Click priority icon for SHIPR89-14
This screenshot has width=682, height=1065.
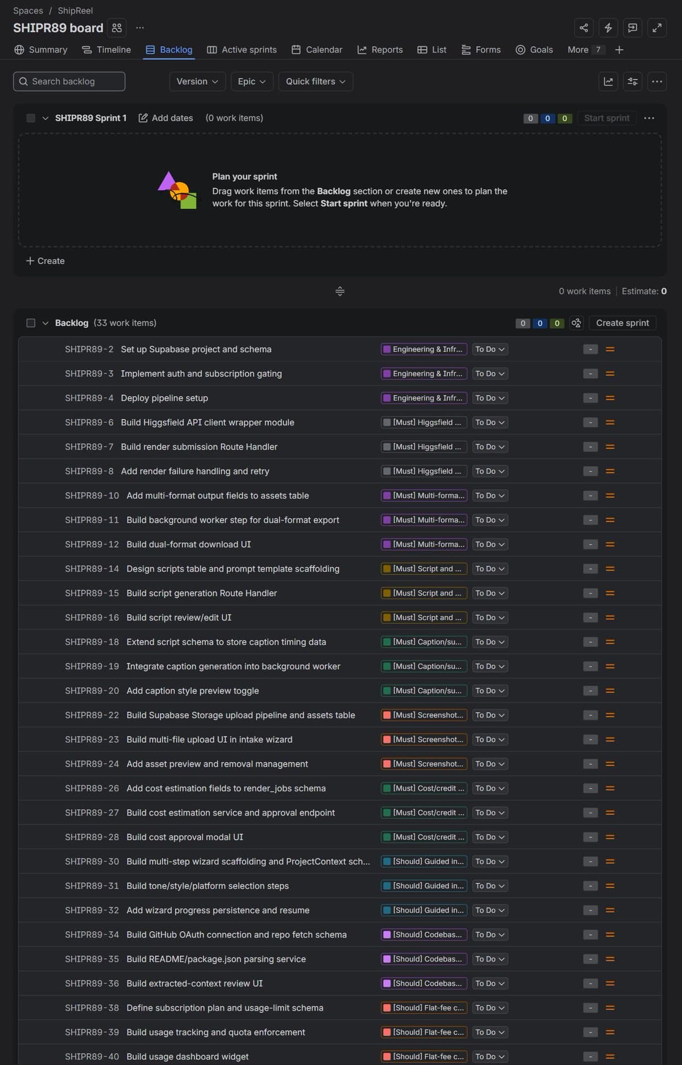pos(610,569)
